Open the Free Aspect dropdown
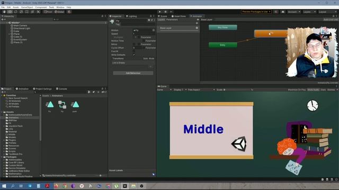Image resolution: width=339 pixels, height=190 pixels. point(201,90)
